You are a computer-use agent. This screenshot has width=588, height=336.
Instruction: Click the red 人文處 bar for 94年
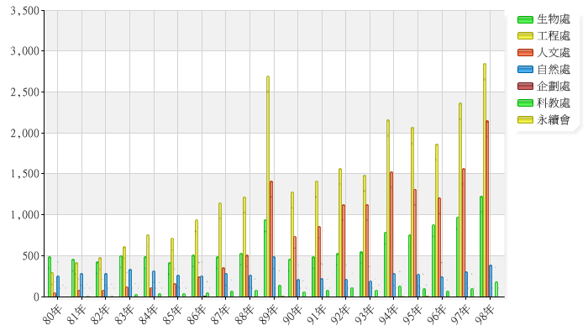391,235
